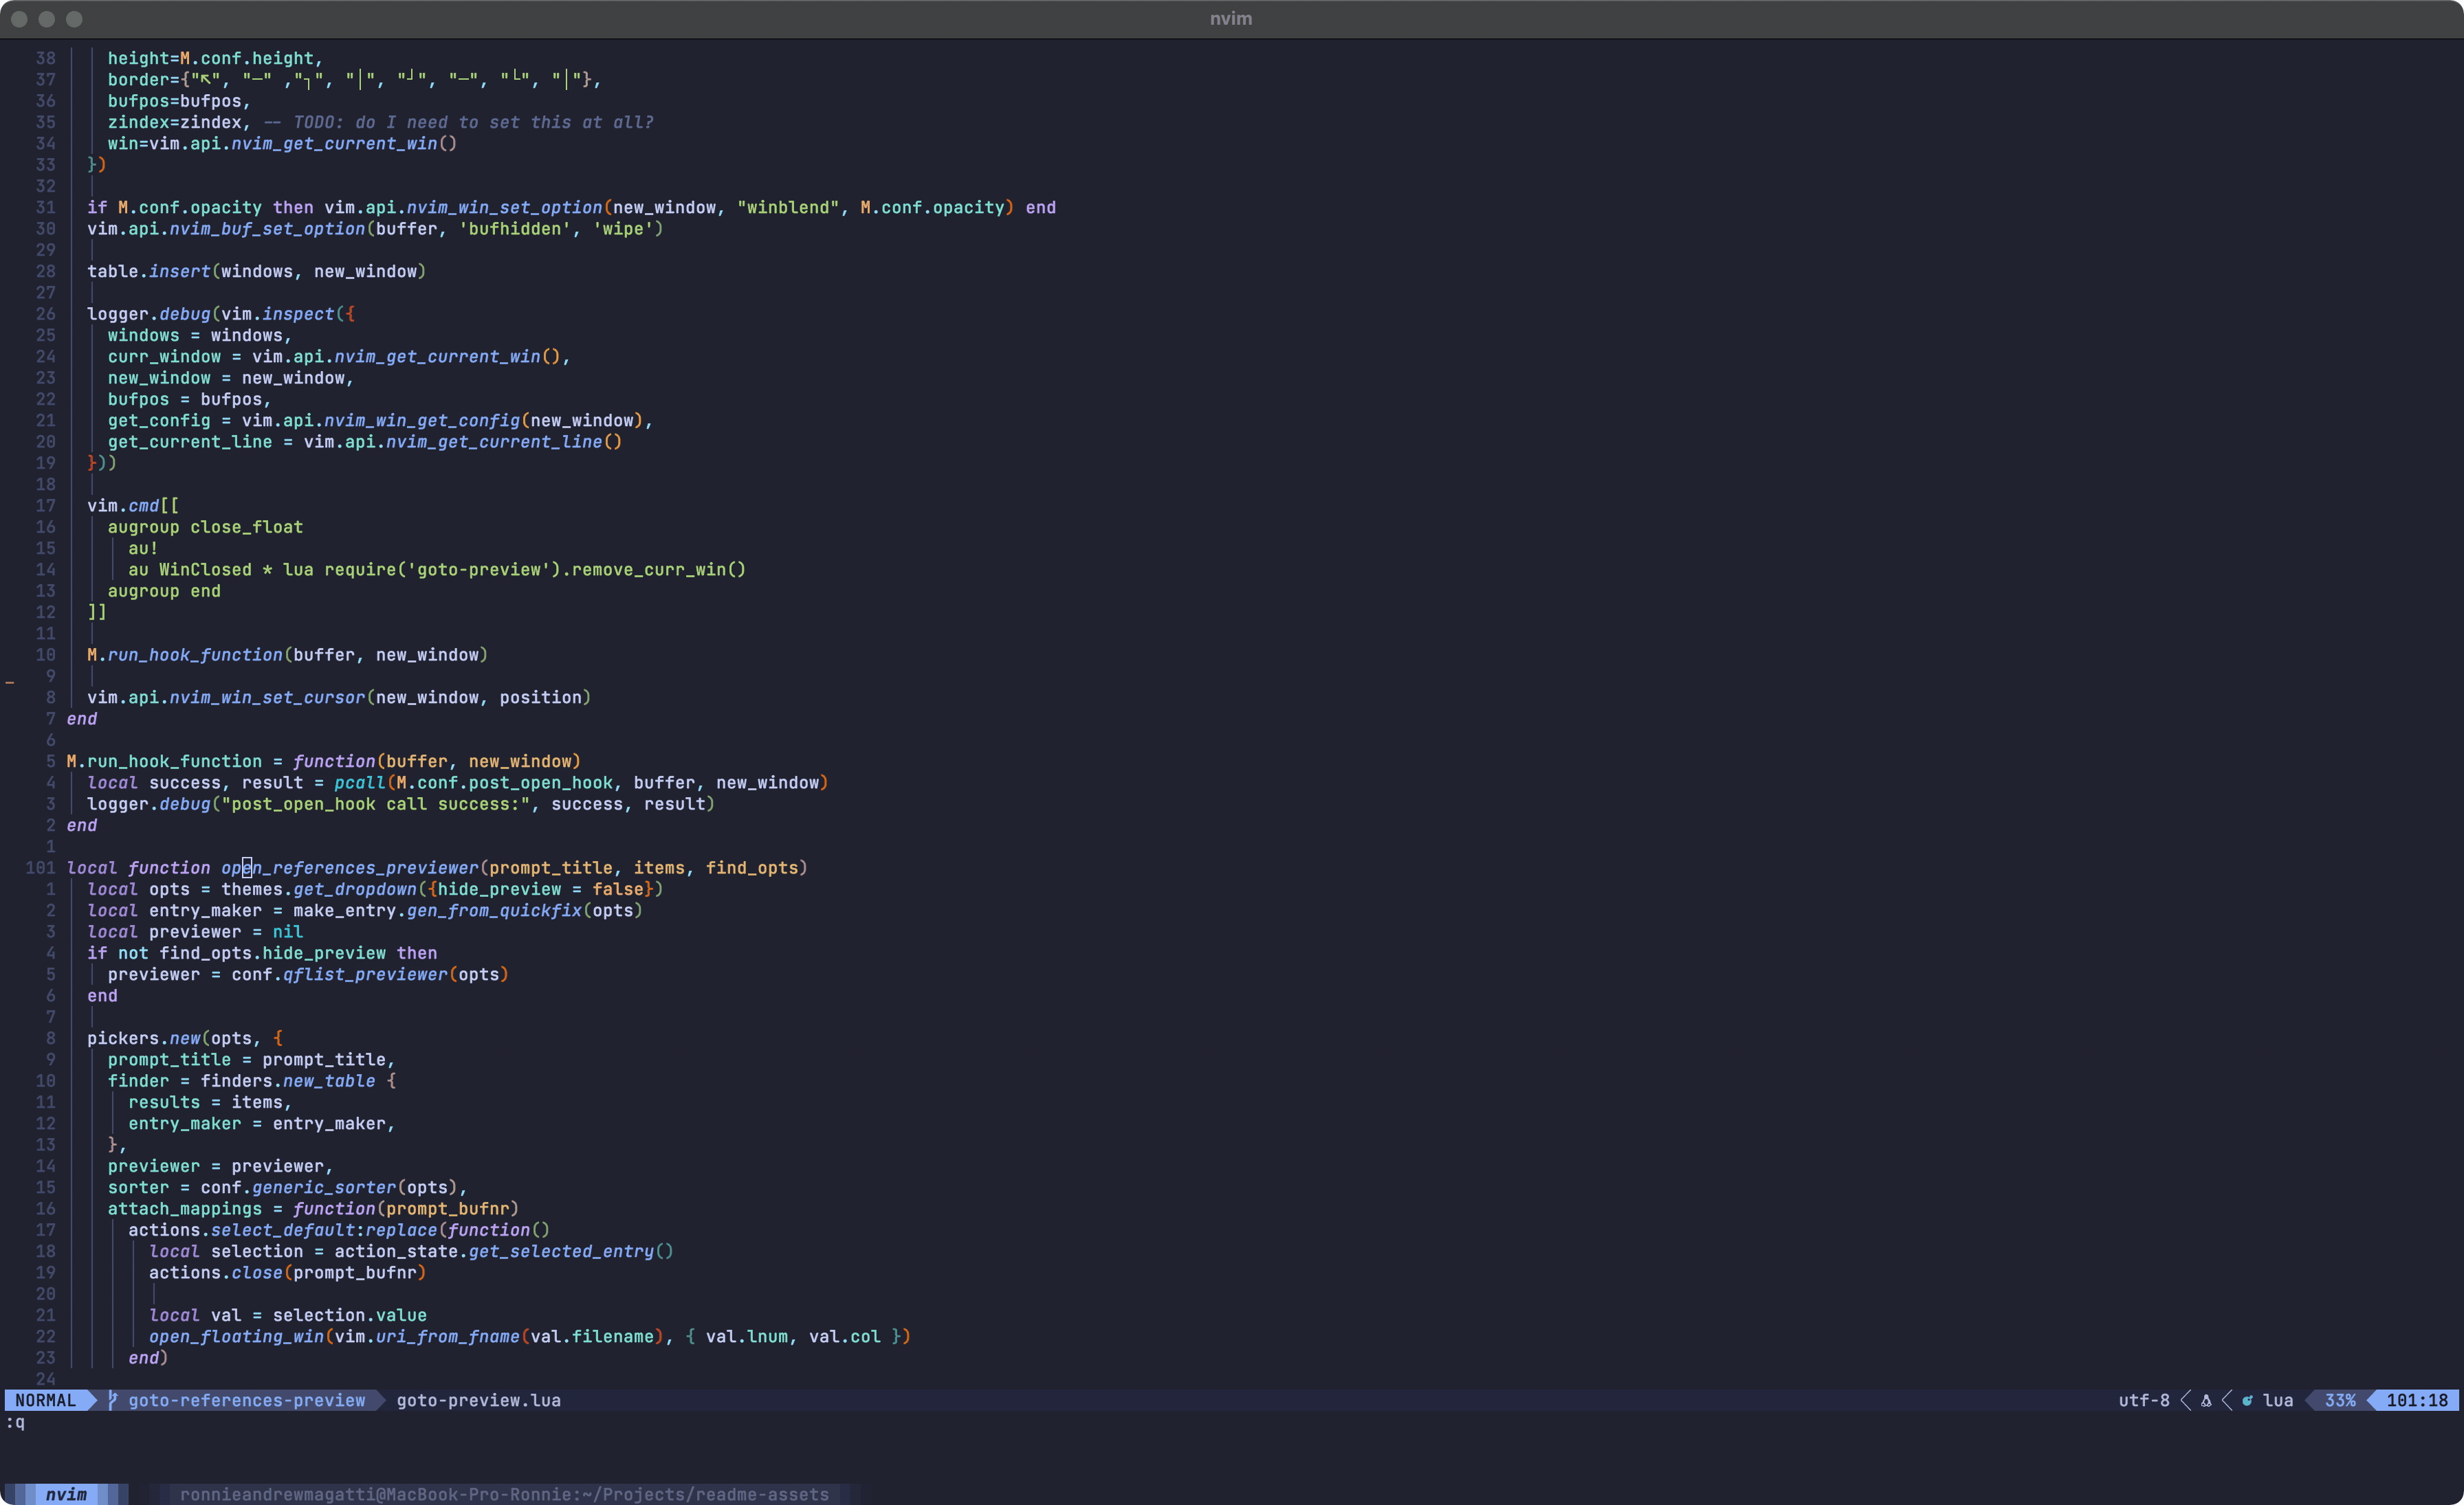Click goto-preview.lua filename in statusline
Image resolution: width=2464 pixels, height=1505 pixels.
[x=478, y=1400]
